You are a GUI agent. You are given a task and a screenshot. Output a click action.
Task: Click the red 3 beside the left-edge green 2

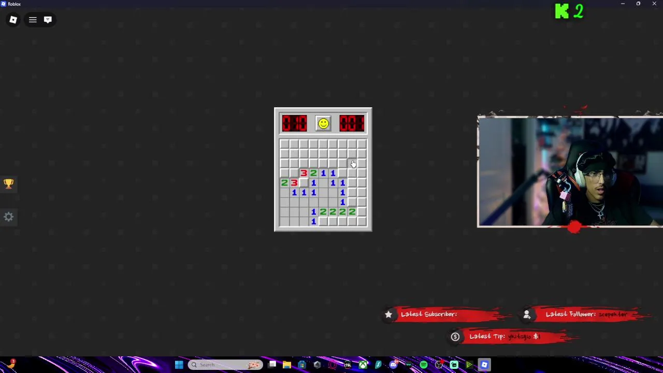coord(294,183)
